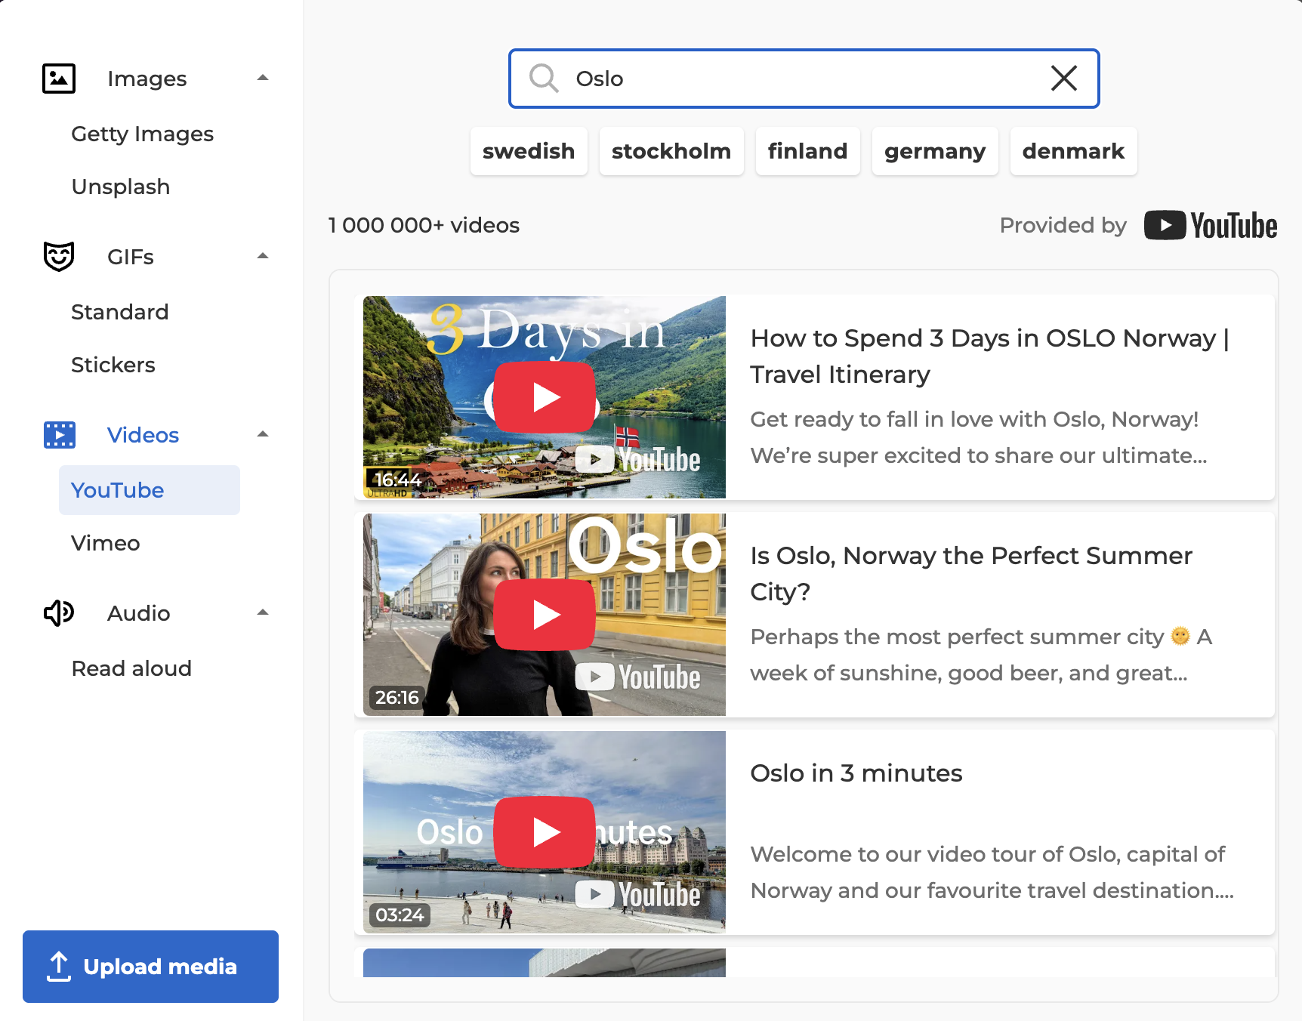The width and height of the screenshot is (1302, 1021).
Task: Focus the Oslo search field
Action: click(x=804, y=79)
